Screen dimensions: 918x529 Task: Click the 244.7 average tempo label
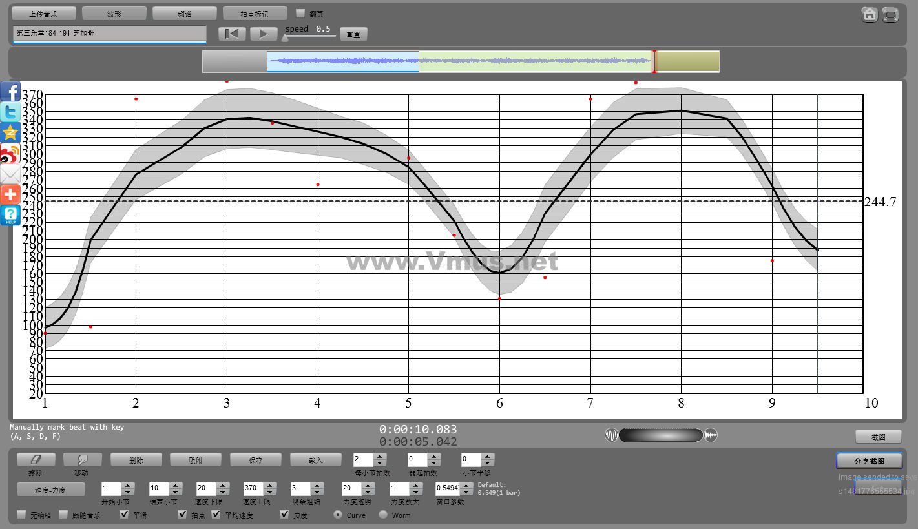(x=881, y=202)
